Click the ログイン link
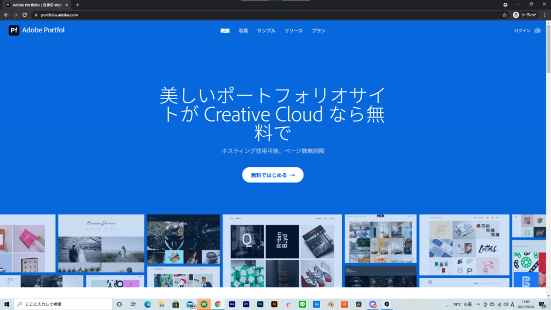The height and width of the screenshot is (310, 551). click(x=522, y=31)
